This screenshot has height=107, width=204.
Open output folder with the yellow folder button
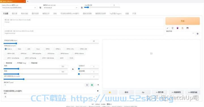pyautogui.click(x=110, y=92)
